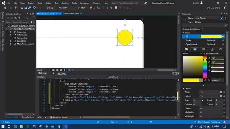Click the feedback icon beside Live Share
Image resolution: width=230 pixels, height=129 pixels.
(x=225, y=8)
